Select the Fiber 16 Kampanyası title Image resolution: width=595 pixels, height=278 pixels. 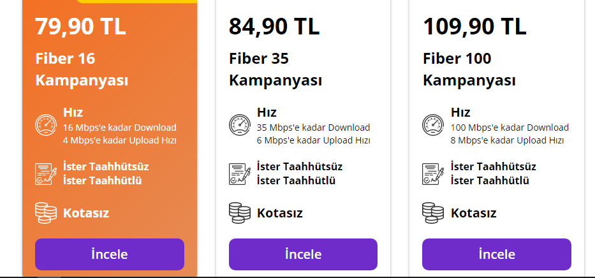[x=82, y=70]
